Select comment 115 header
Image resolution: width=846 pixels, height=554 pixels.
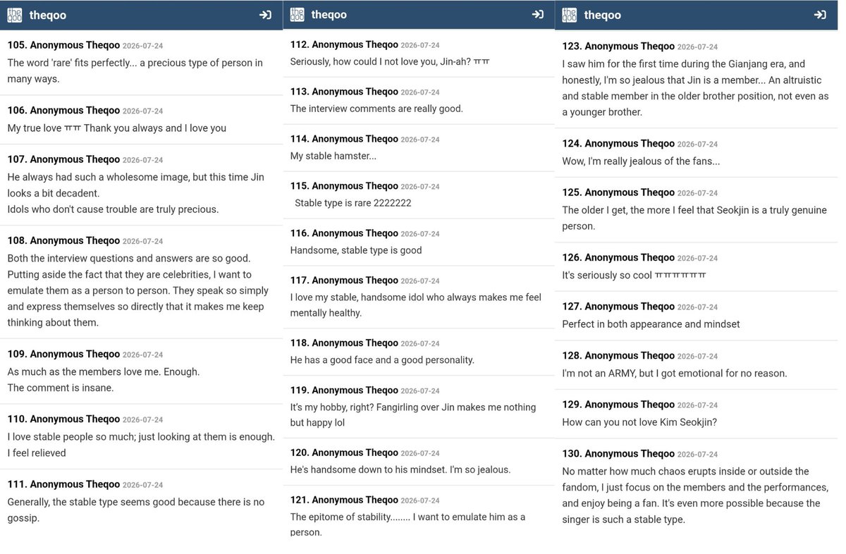(365, 187)
